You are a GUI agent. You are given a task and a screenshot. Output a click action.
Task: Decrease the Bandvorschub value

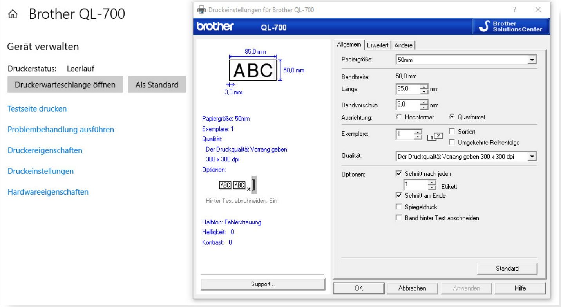[424, 107]
